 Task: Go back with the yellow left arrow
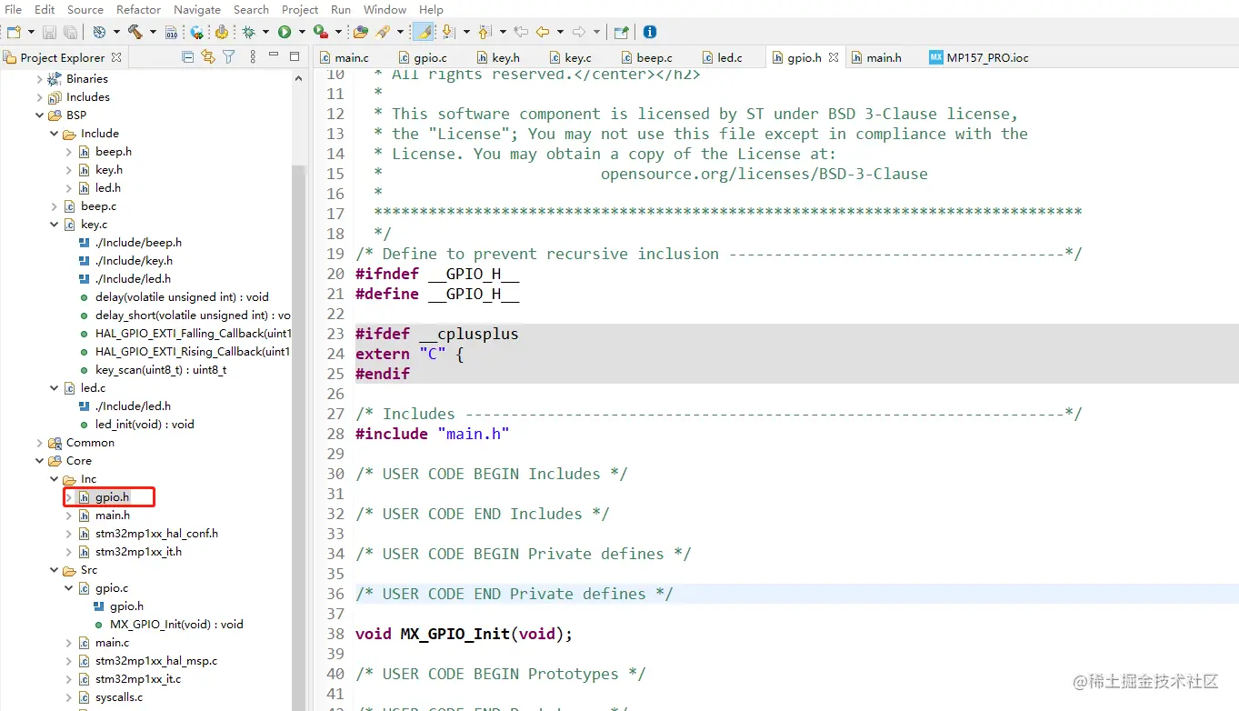(x=543, y=32)
